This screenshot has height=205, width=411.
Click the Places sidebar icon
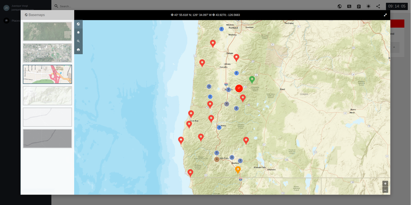pyautogui.click(x=6, y=20)
